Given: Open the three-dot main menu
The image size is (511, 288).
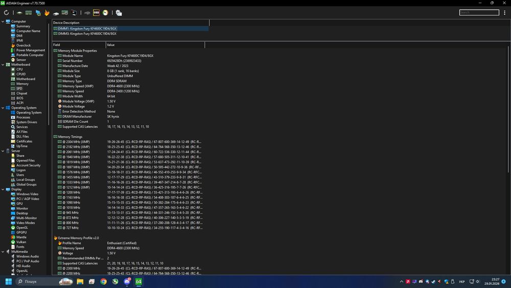Looking at the screenshot, I should pyautogui.click(x=504, y=13).
